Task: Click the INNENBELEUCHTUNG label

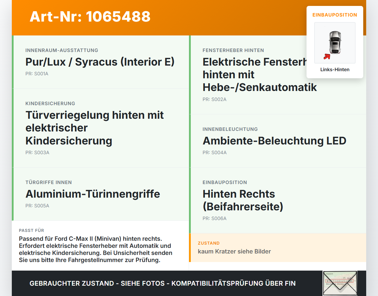Action: [x=230, y=129]
